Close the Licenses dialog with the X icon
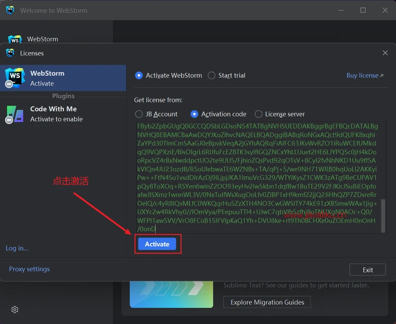 coord(385,52)
